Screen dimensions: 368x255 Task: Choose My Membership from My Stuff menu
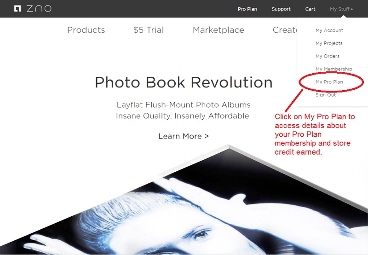point(334,69)
